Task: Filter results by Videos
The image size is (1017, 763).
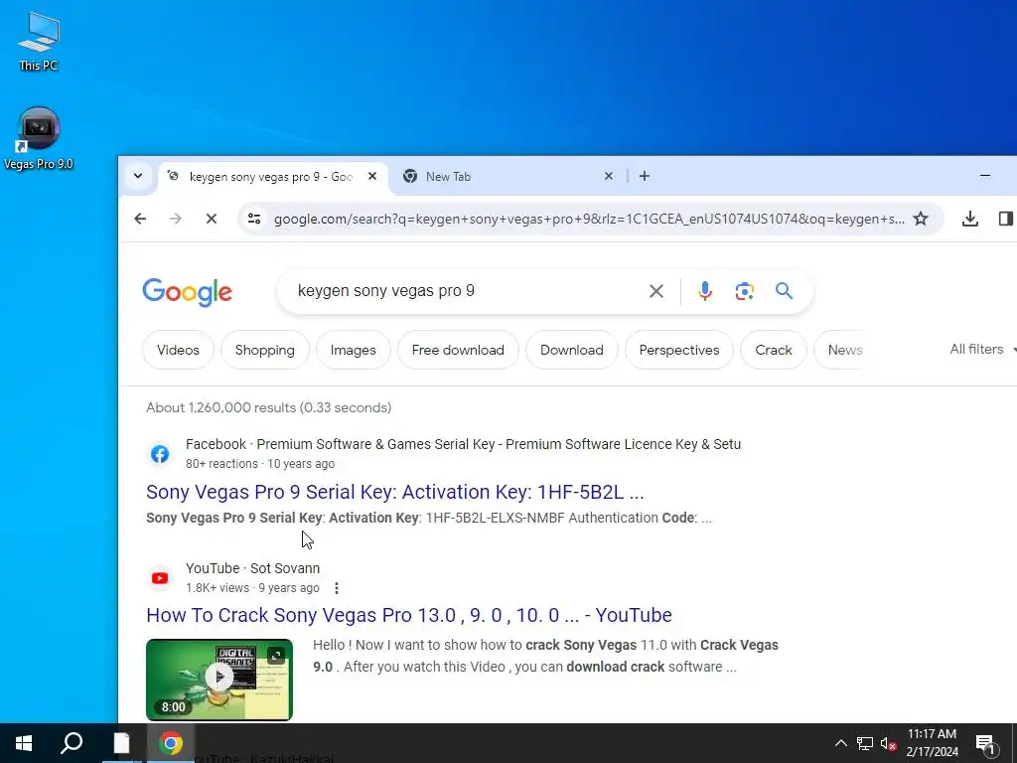Action: click(x=178, y=350)
